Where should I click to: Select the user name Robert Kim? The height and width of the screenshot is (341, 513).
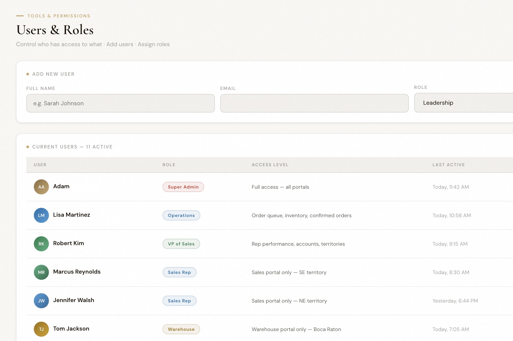pyautogui.click(x=68, y=243)
